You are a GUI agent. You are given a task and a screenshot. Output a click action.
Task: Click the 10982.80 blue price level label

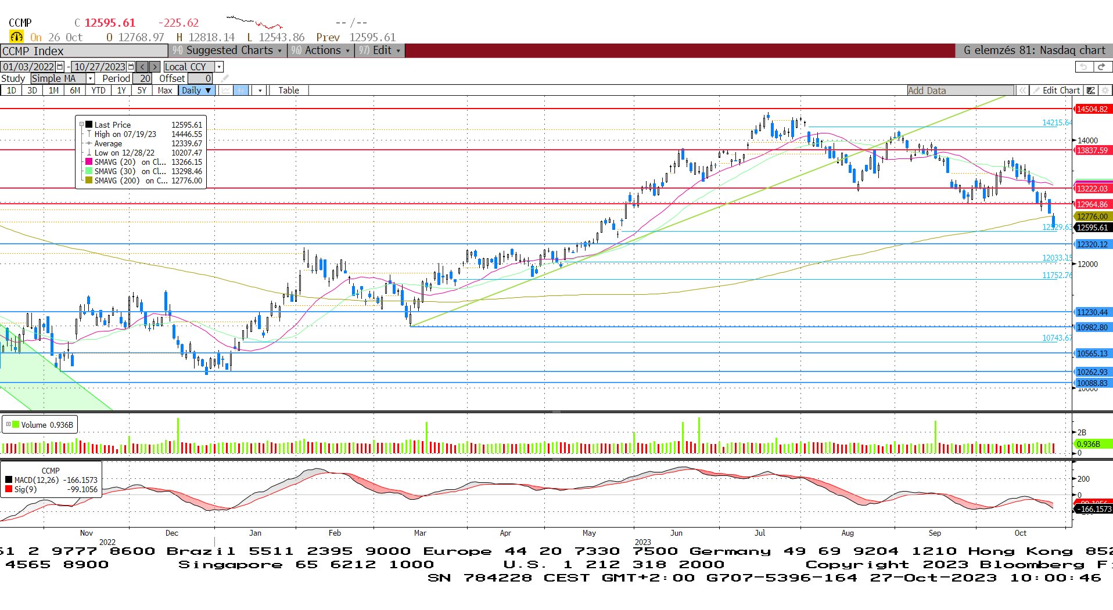[1092, 327]
